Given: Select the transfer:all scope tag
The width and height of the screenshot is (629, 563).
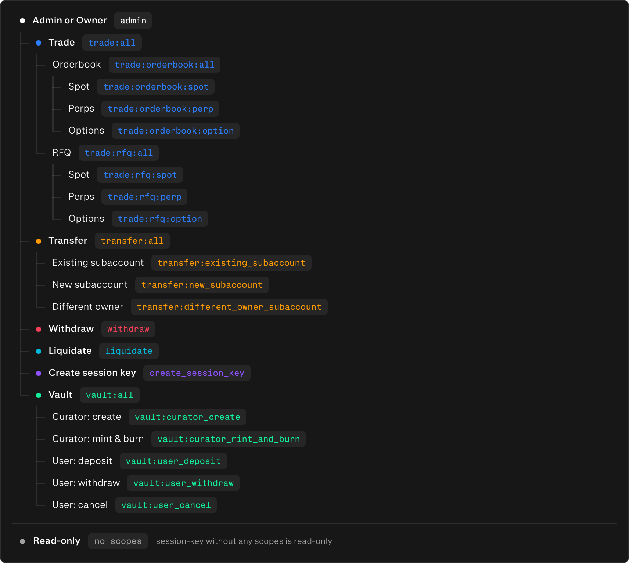Looking at the screenshot, I should click(132, 241).
